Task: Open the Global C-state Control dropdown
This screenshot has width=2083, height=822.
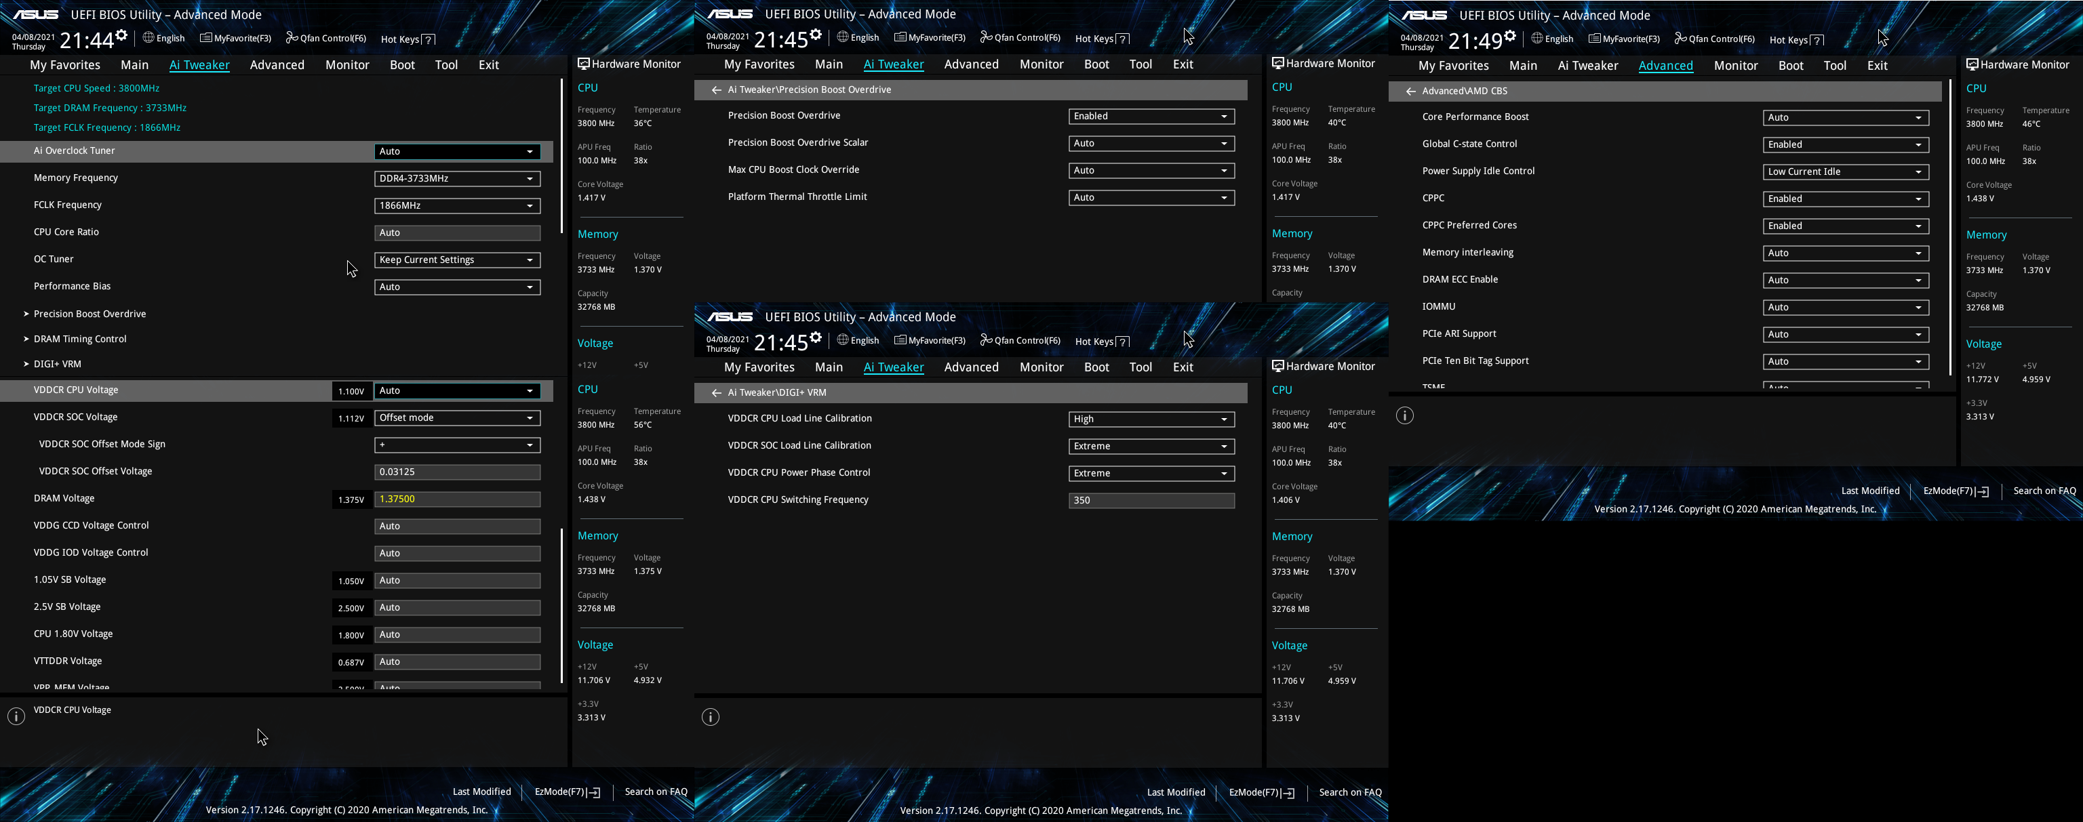Action: tap(1845, 144)
